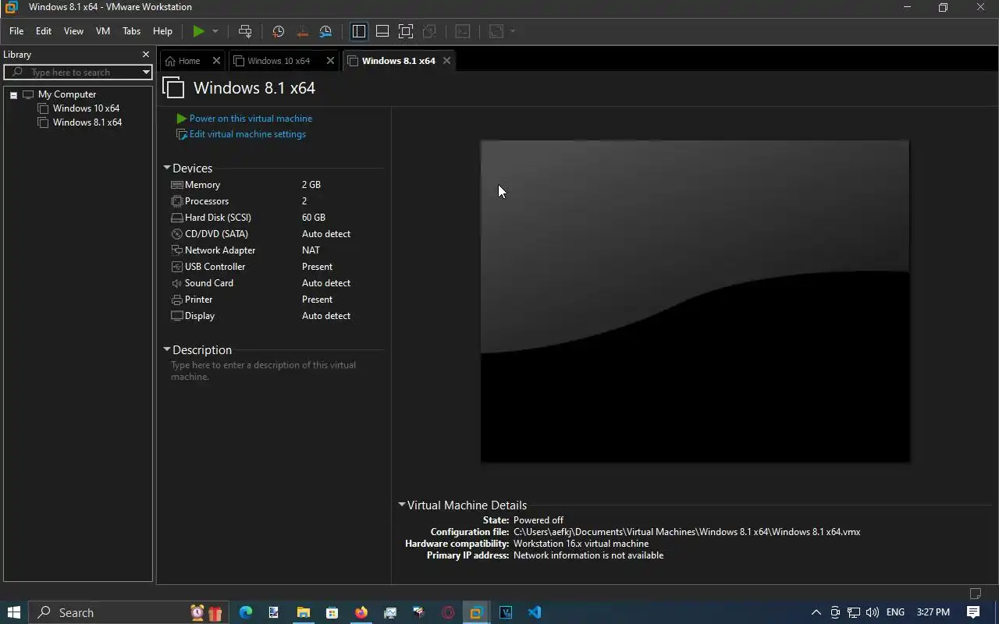Click the Hard Disk (SCSI) device icon
999x624 pixels.
[177, 218]
